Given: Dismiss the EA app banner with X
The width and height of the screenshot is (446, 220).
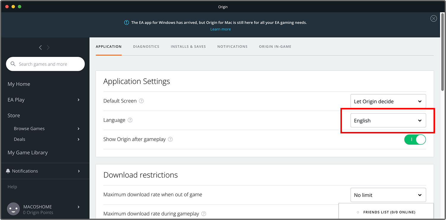Looking at the screenshot, I should coord(434,18).
